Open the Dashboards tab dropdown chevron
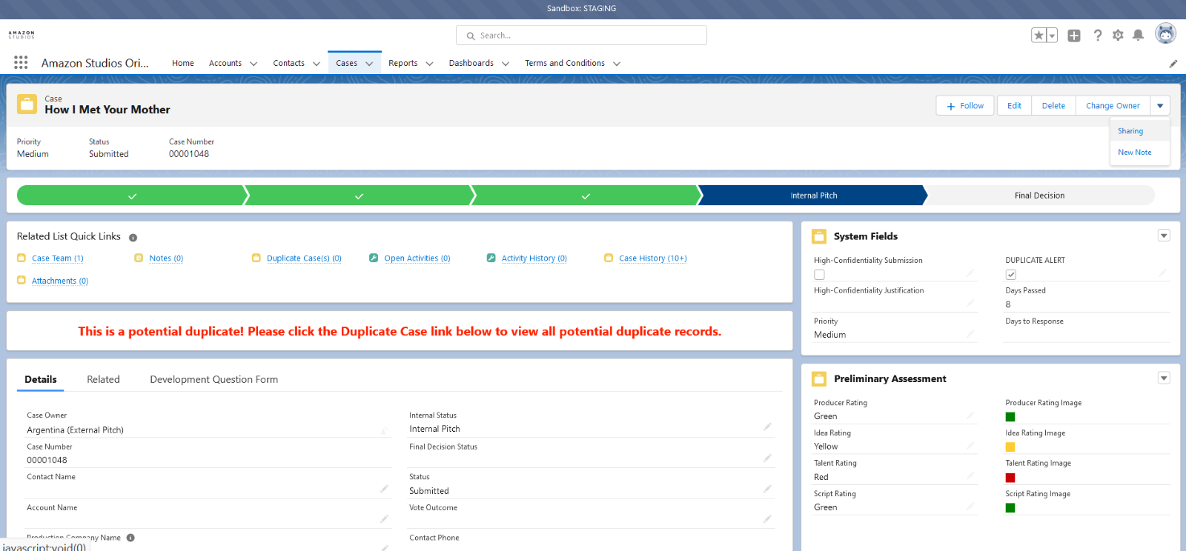Viewport: 1186px width, 551px height. pos(506,64)
